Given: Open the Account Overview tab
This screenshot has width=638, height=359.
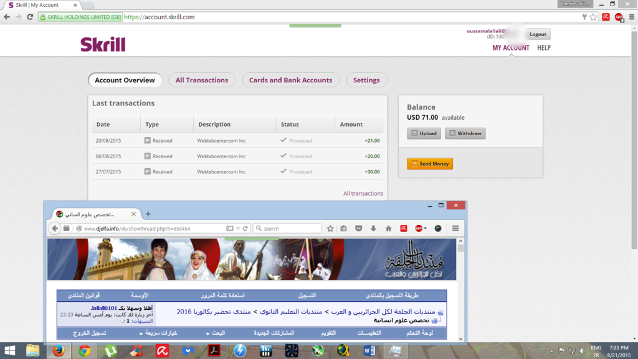Looking at the screenshot, I should point(125,80).
